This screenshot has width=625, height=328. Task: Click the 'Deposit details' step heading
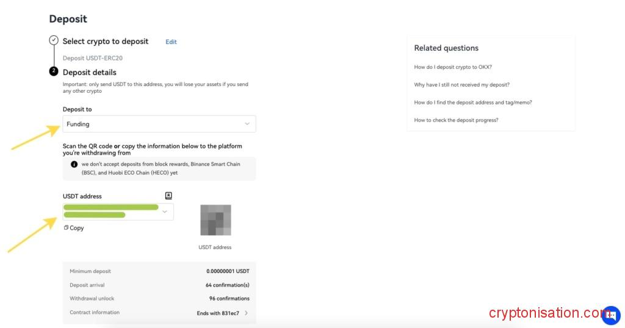pyautogui.click(x=90, y=72)
